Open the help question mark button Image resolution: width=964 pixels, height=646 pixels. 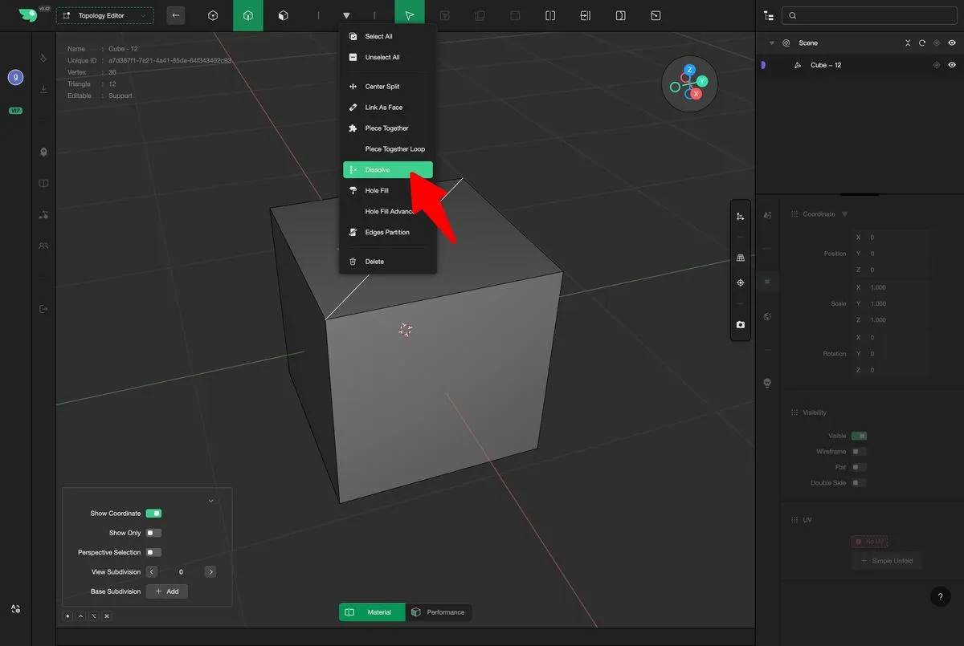[x=940, y=596]
